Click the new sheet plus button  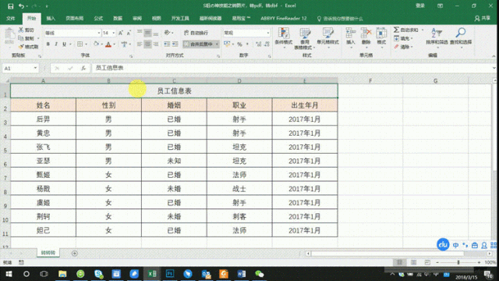(x=75, y=253)
